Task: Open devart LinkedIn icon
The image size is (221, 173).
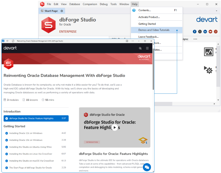Action: pyautogui.click(x=205, y=31)
